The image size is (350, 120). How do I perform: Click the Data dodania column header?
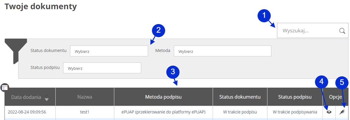[x=26, y=97]
